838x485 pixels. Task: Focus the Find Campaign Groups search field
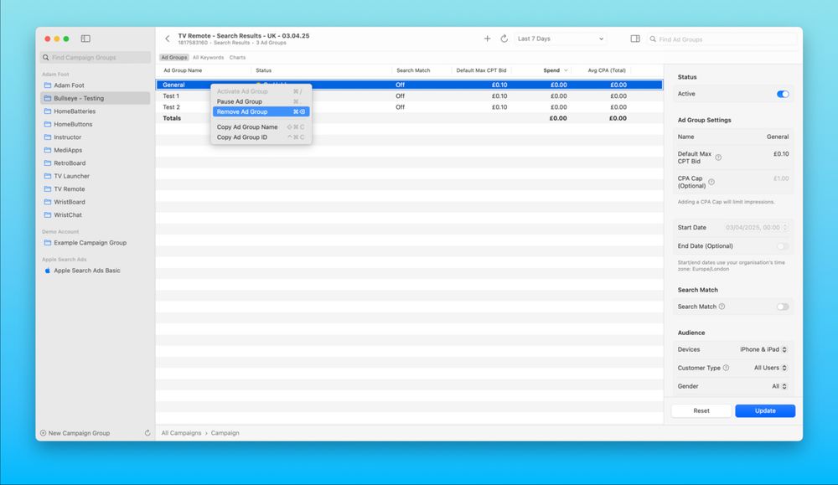click(x=96, y=57)
